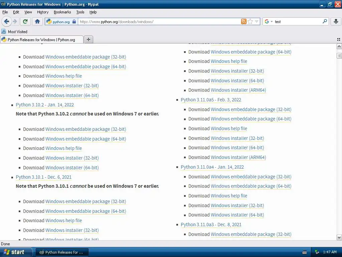Open the Help menu
The width and height of the screenshot is (342, 257).
coord(93,12)
